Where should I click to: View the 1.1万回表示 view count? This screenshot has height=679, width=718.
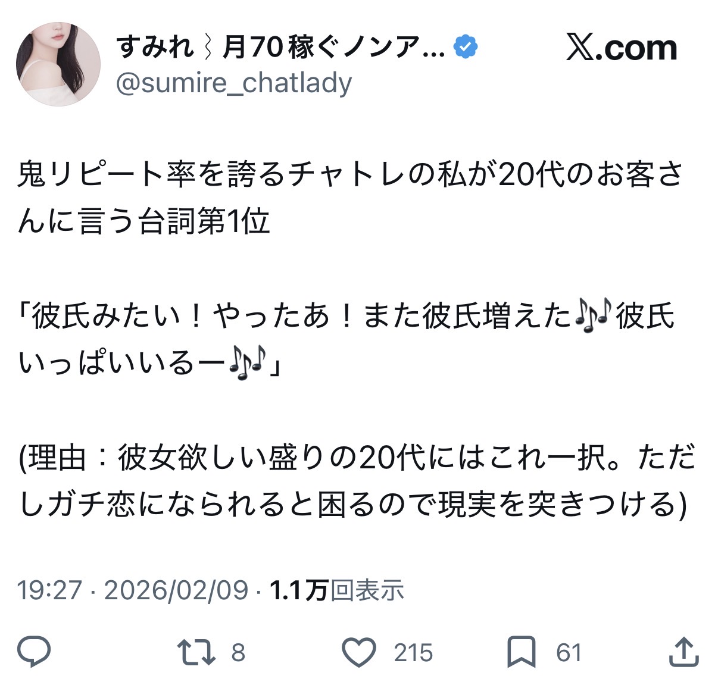(x=337, y=590)
